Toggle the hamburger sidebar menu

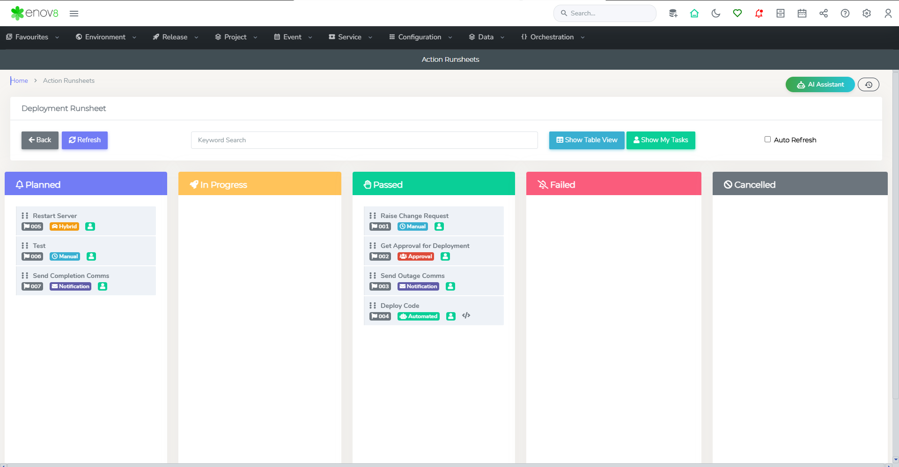(x=74, y=13)
